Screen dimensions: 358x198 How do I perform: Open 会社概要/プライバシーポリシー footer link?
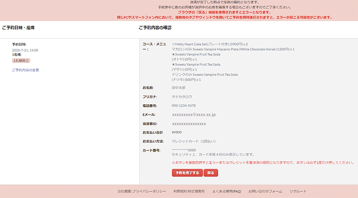tap(142, 191)
